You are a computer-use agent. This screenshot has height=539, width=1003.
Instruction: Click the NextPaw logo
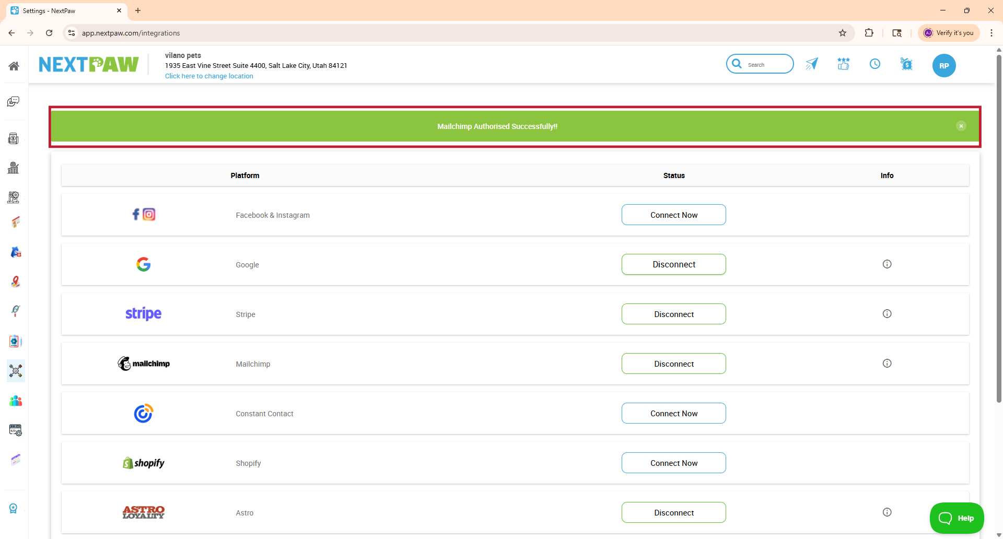tap(89, 64)
